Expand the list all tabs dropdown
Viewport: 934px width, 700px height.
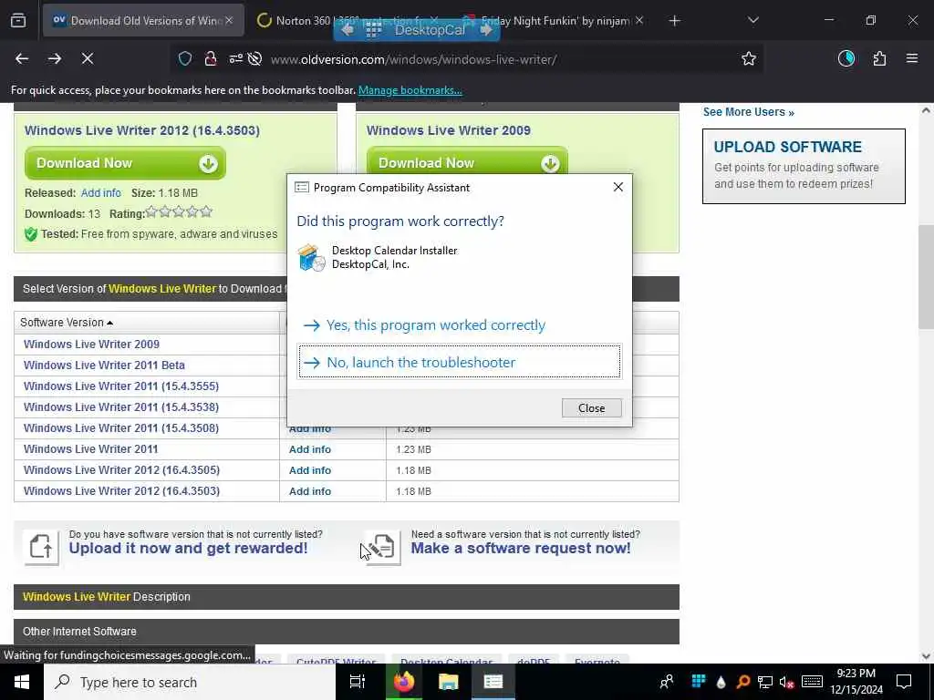pyautogui.click(x=752, y=21)
